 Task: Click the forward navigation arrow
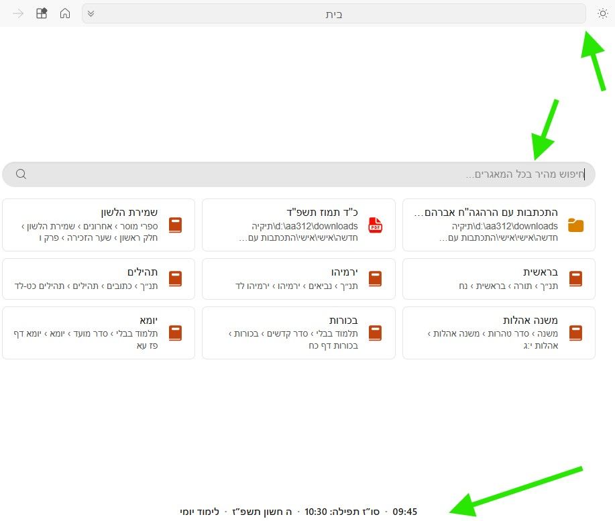18,13
